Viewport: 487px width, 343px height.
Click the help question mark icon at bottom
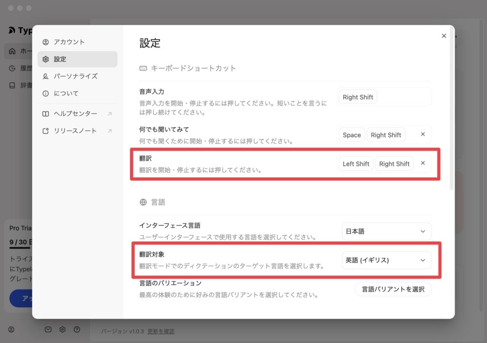click(x=77, y=329)
